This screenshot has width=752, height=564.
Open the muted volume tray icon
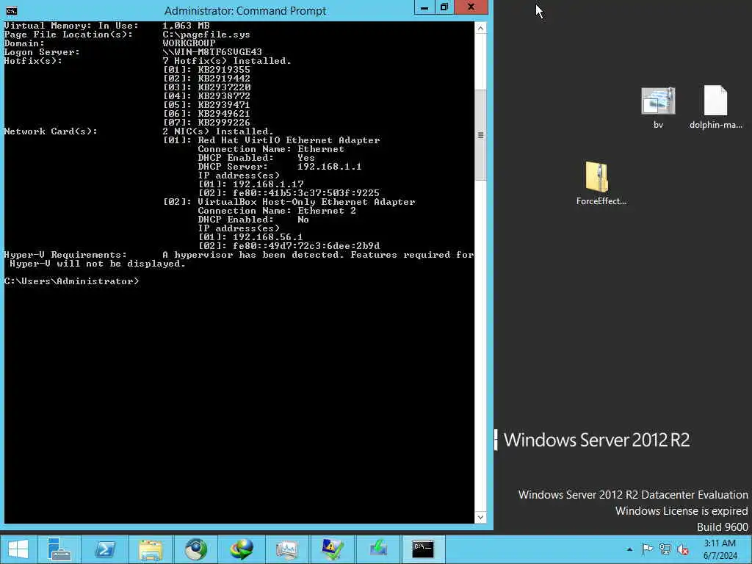point(683,549)
